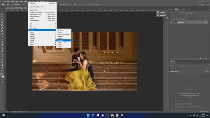The height and width of the screenshot is (118, 210).
Task: Expand Sharpen submenu
Action: tap(42, 38)
